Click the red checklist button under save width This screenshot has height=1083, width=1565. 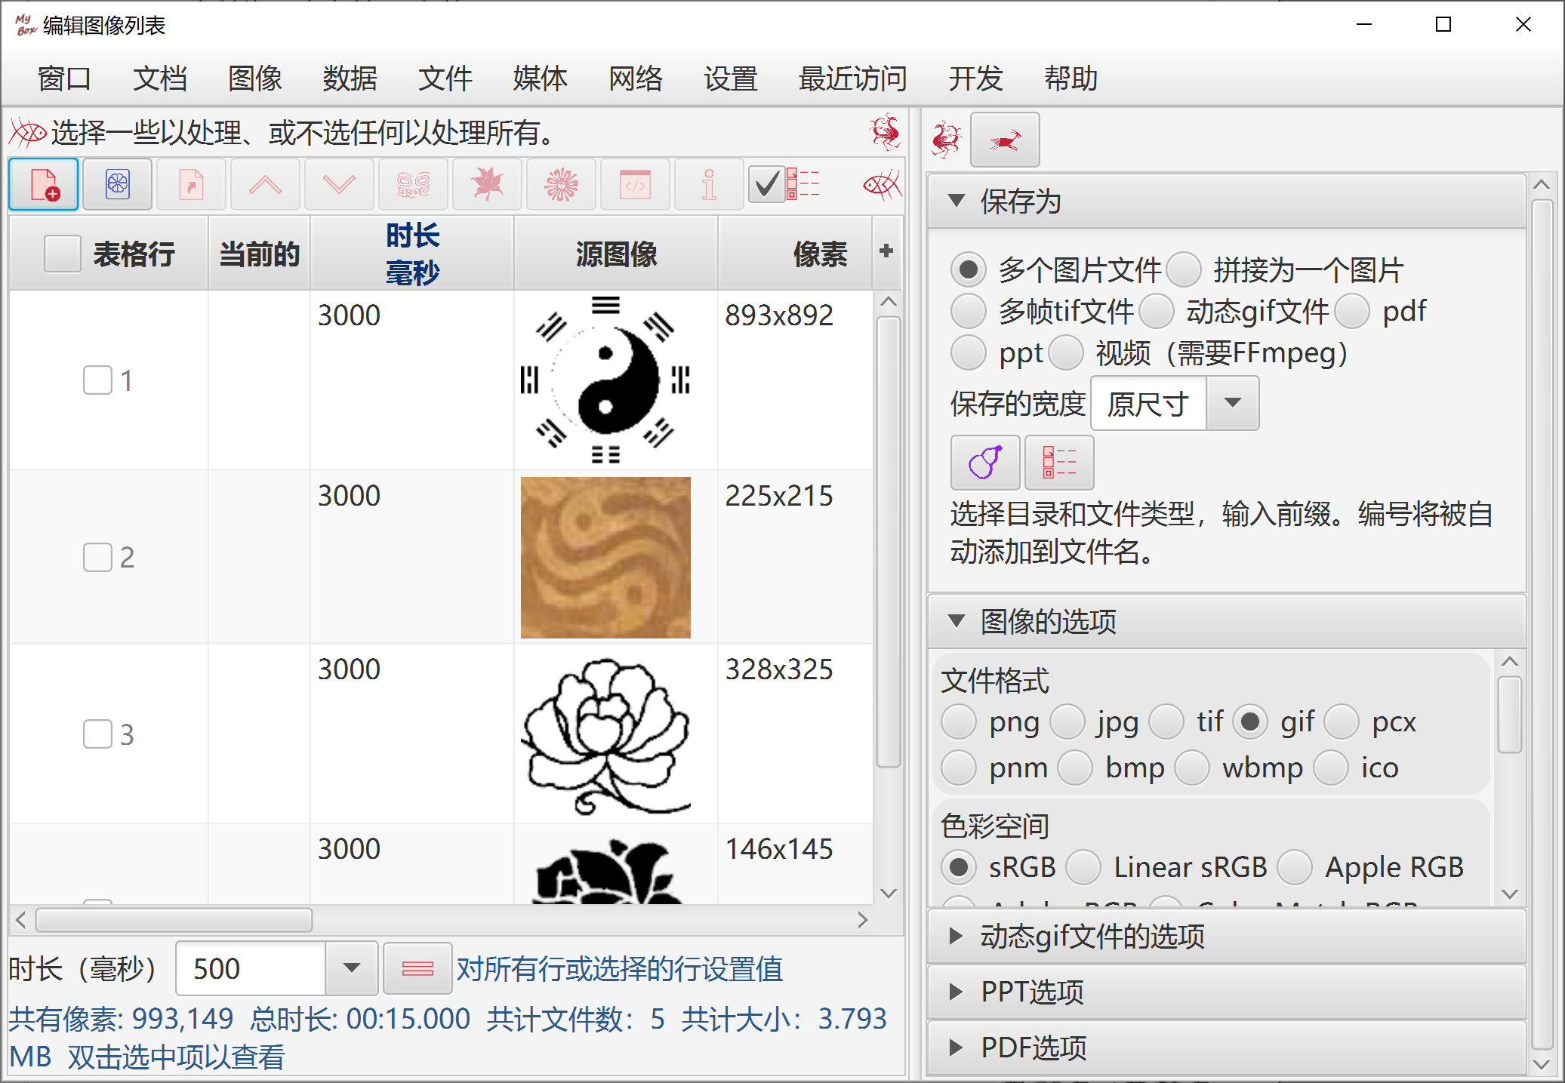[x=1059, y=463]
